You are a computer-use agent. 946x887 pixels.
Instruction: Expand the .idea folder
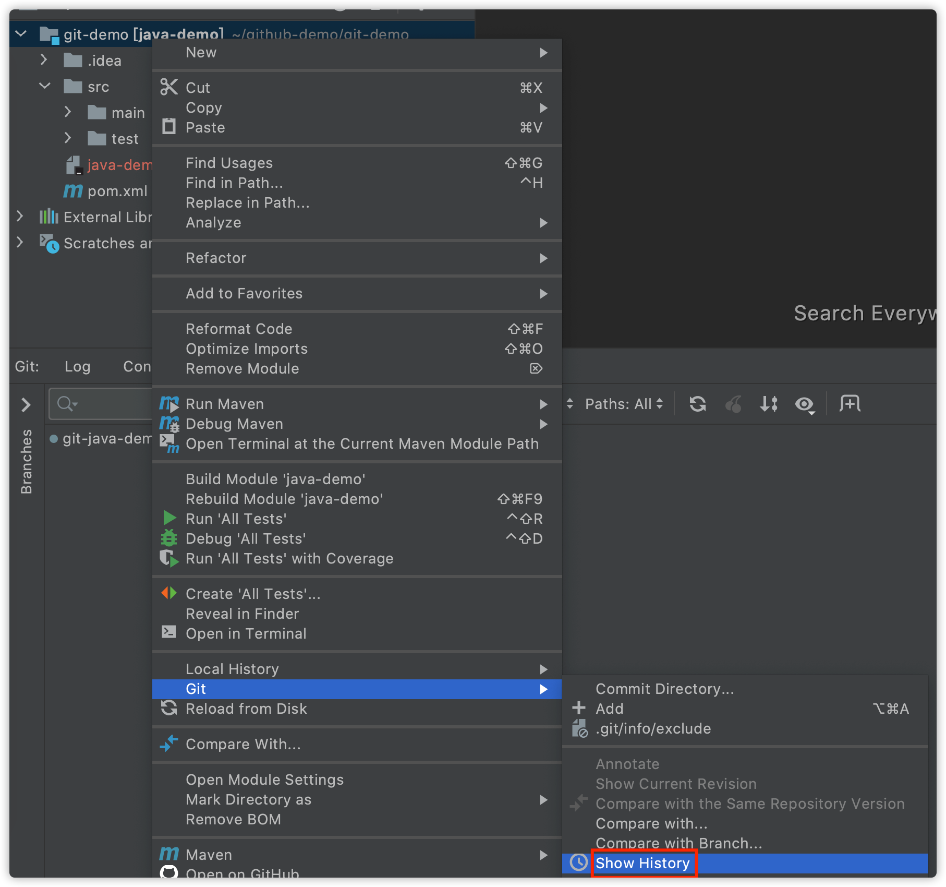(x=44, y=60)
